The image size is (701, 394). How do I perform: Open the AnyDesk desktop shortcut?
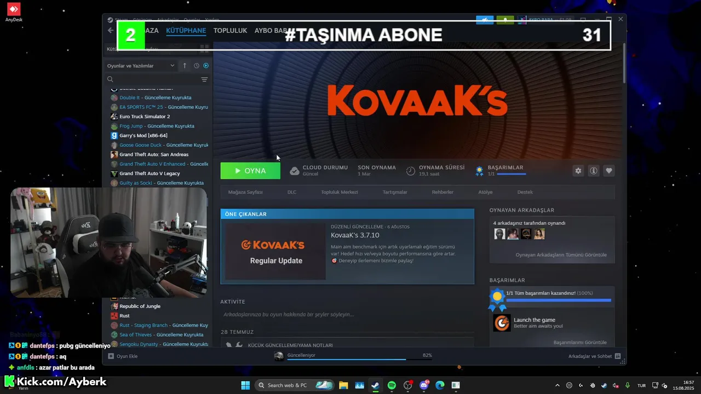point(14,12)
